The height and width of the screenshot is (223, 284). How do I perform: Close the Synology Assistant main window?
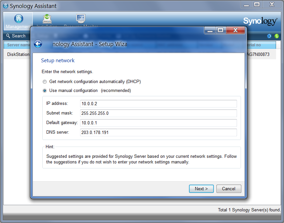coord(272,5)
